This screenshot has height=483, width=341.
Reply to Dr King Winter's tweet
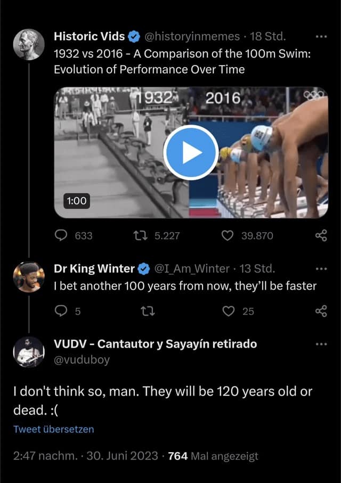pyautogui.click(x=61, y=311)
